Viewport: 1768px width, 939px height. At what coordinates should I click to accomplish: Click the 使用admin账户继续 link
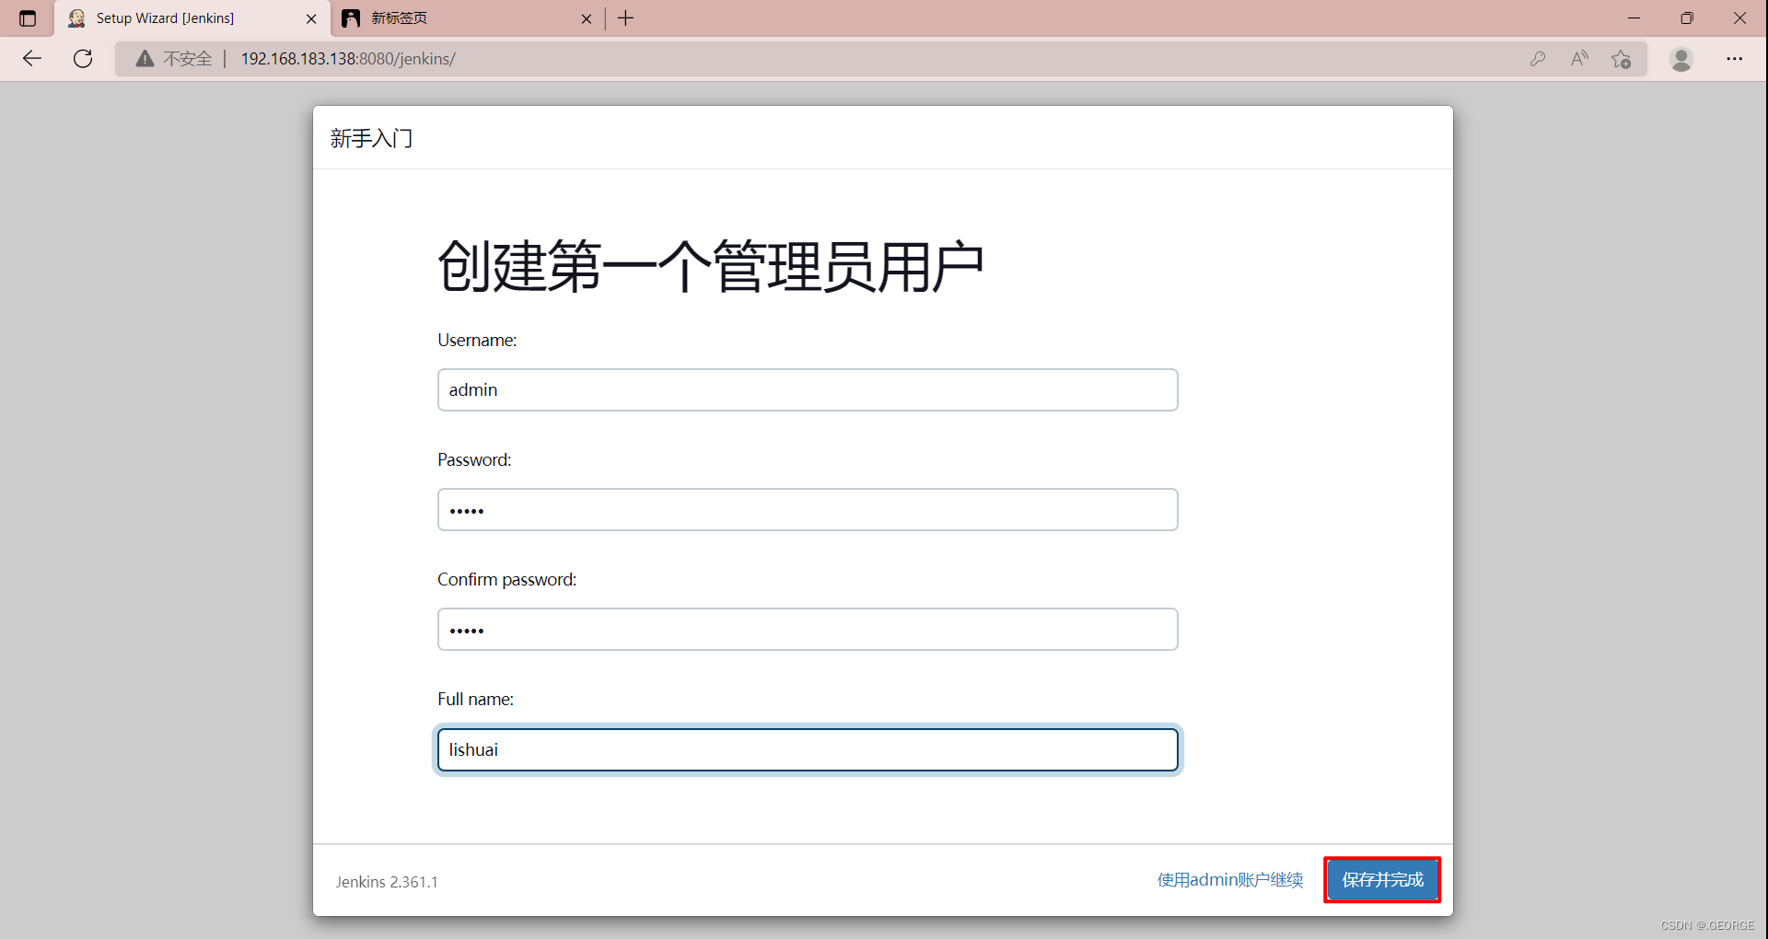coord(1230,880)
